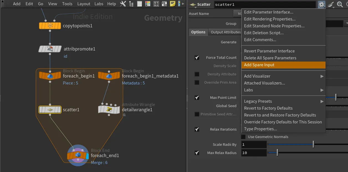This screenshot has height=172, width=348.
Task: Click the Scatter node type icon
Action: point(193,4)
